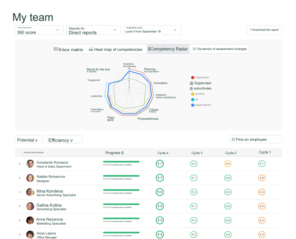The width and height of the screenshot is (296, 239).
Task: Click Nina Koroleva's avatar photo
Action: (30, 192)
